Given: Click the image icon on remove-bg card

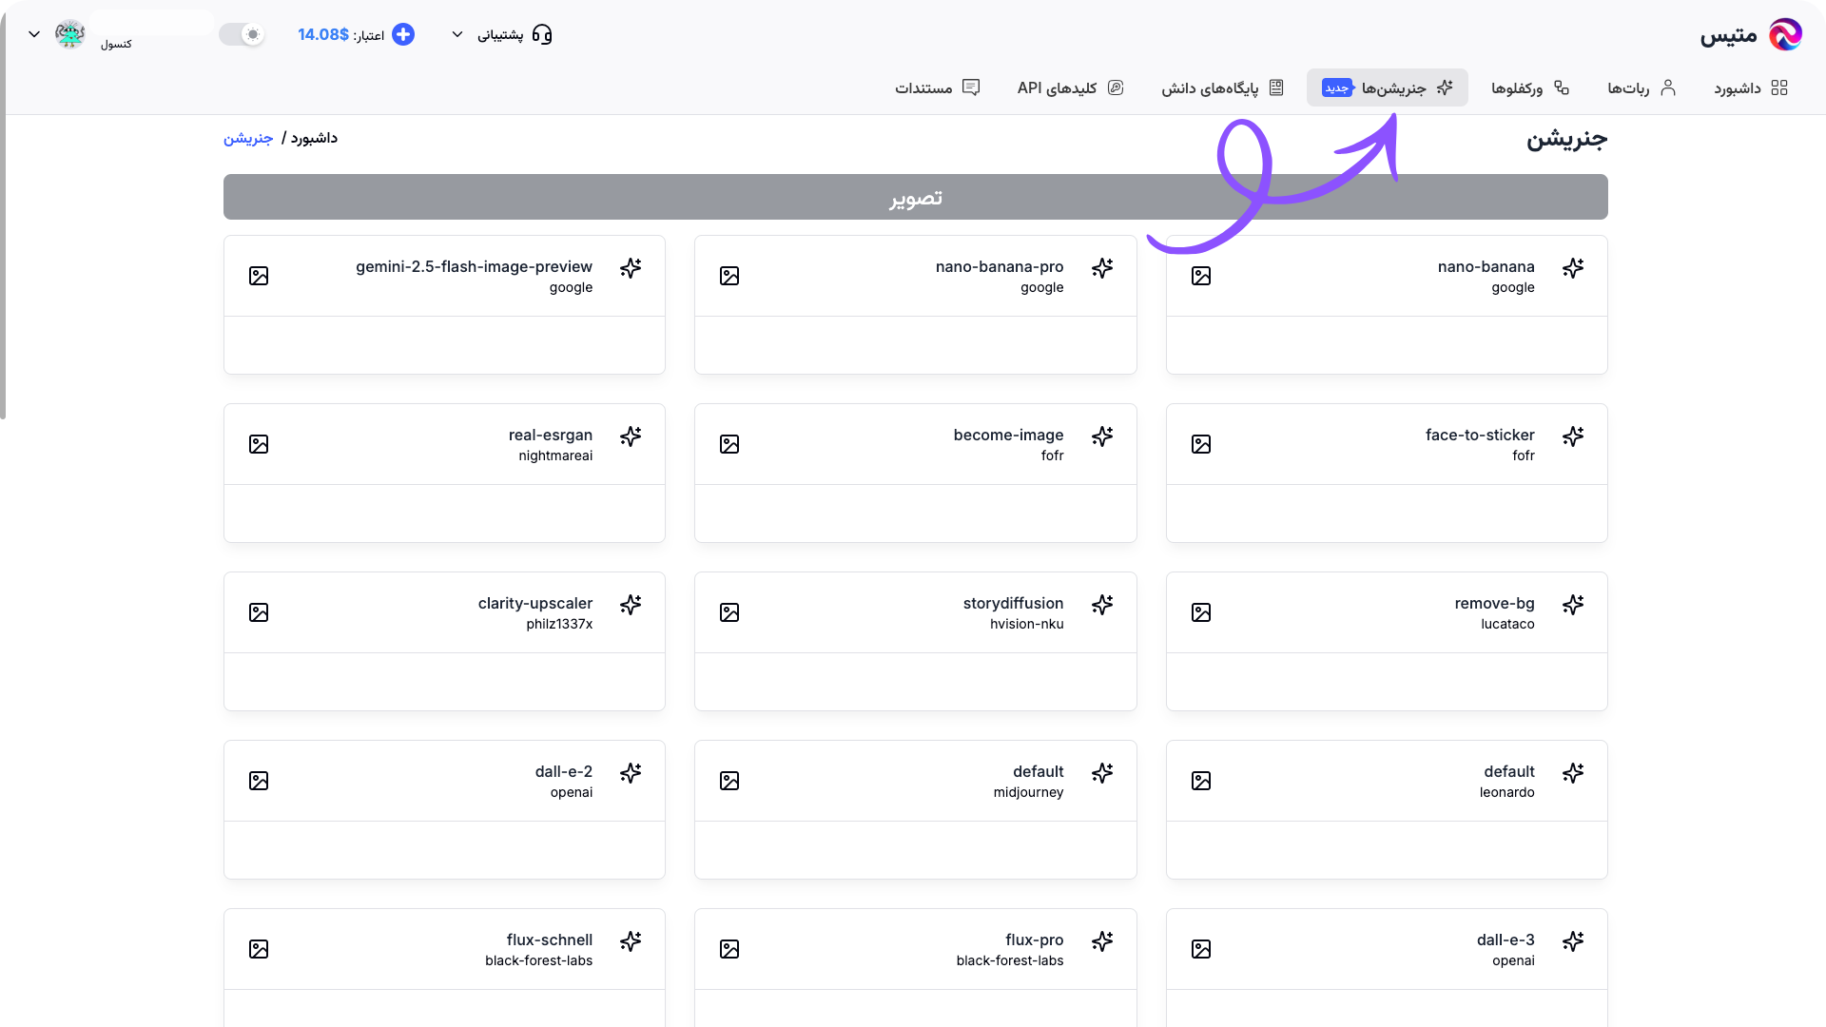Looking at the screenshot, I should point(1201,612).
